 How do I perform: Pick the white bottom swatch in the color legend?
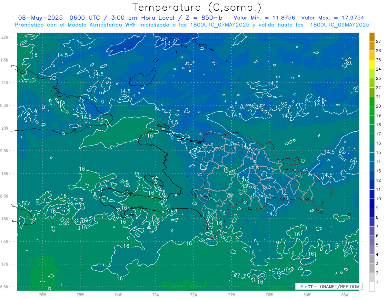372,287
